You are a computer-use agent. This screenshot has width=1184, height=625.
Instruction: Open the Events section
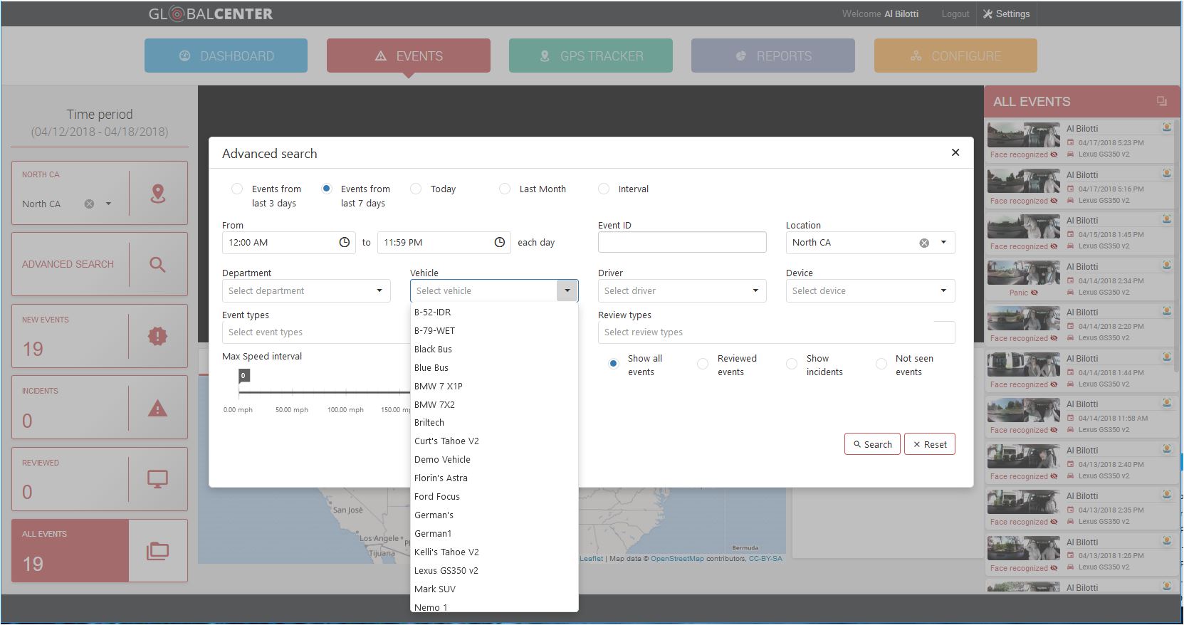coord(409,56)
